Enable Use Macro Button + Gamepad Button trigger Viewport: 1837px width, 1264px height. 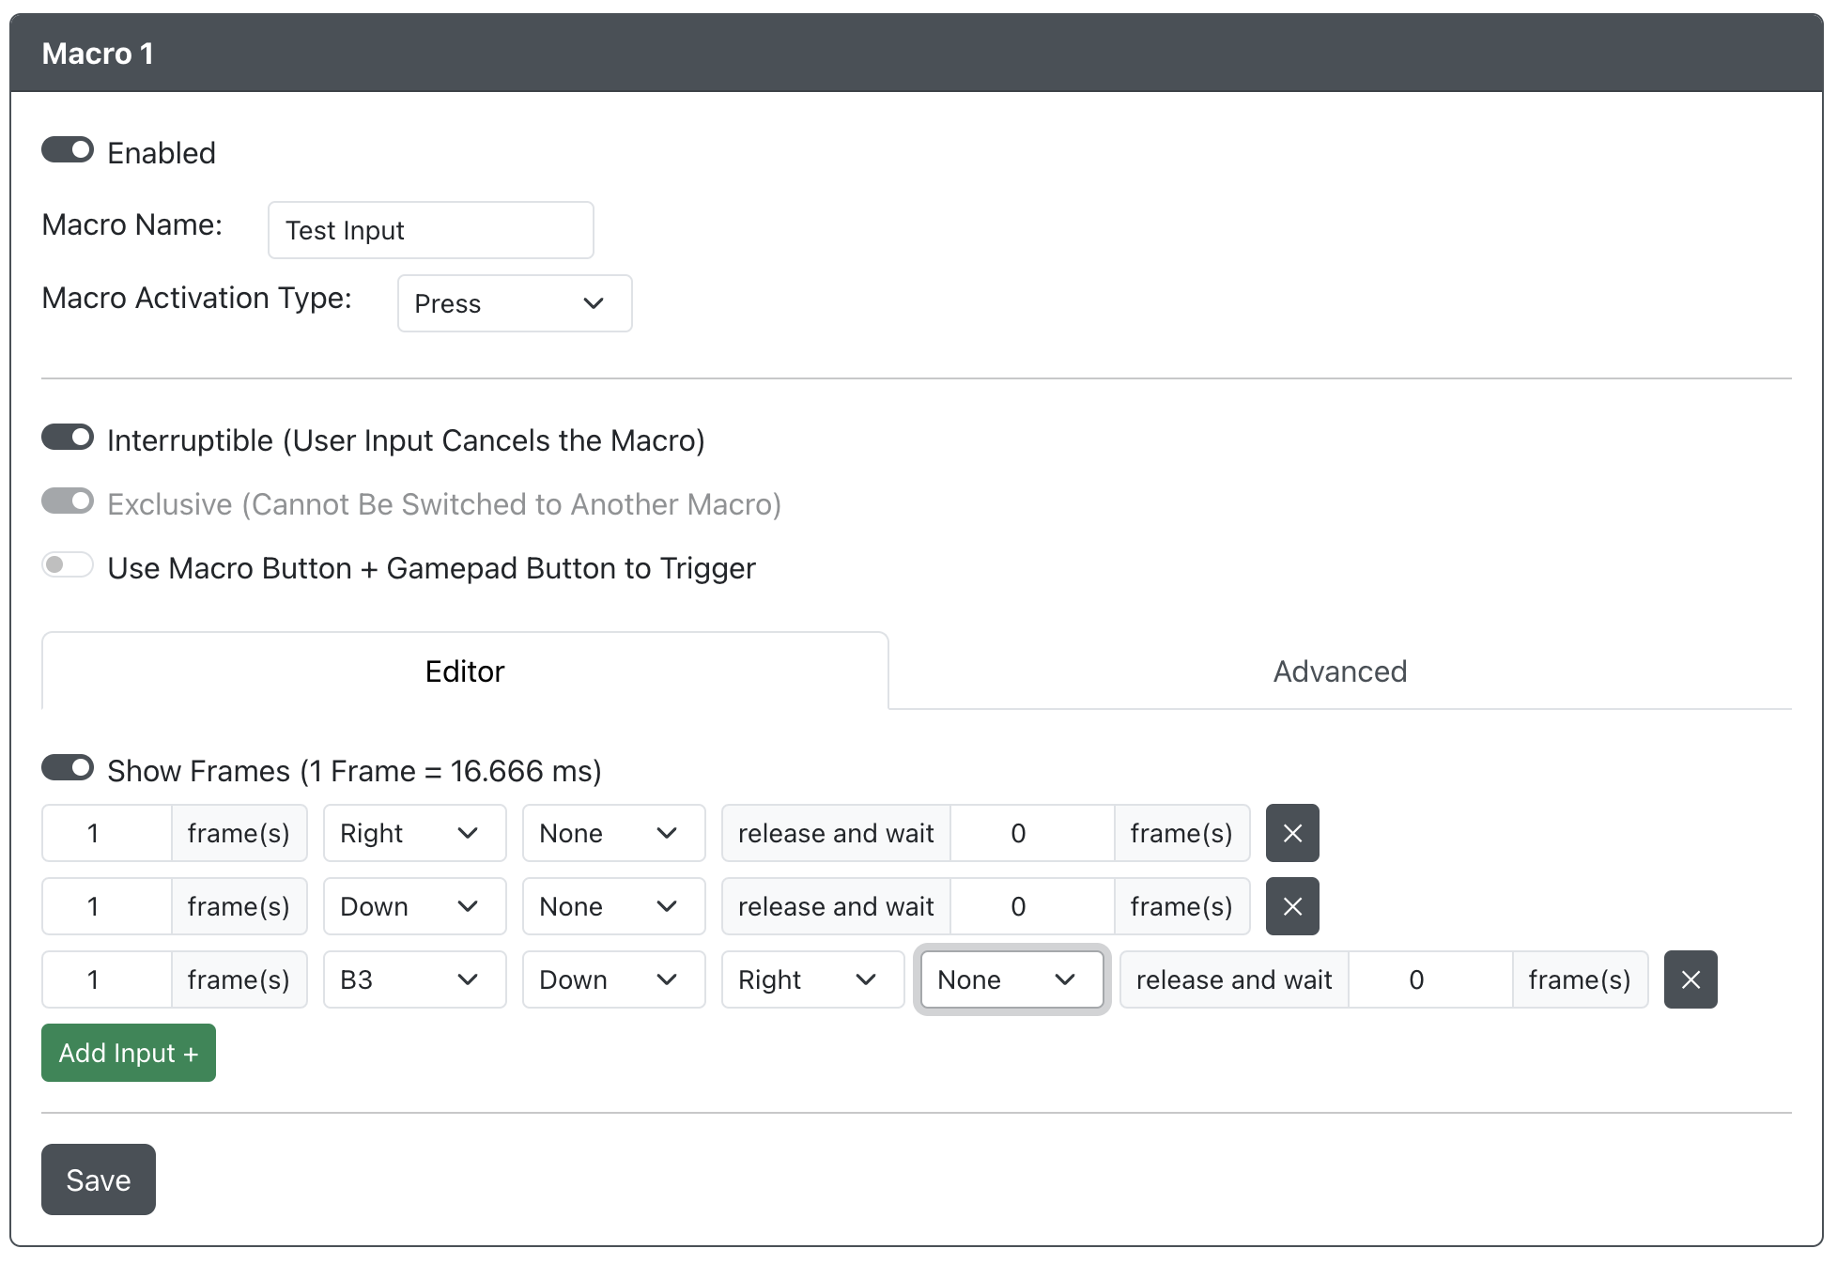click(x=68, y=565)
